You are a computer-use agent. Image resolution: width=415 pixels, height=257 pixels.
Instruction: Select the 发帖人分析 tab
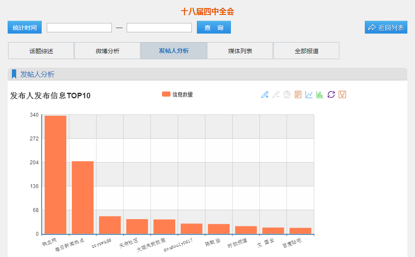[174, 51]
